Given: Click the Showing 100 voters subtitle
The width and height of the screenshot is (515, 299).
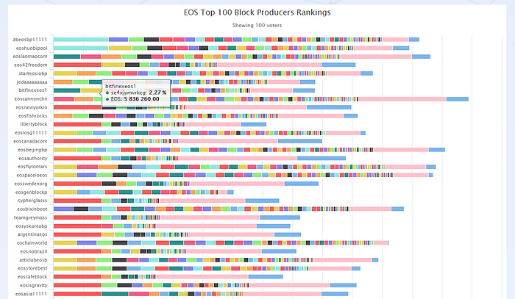Looking at the screenshot, I should [257, 25].
